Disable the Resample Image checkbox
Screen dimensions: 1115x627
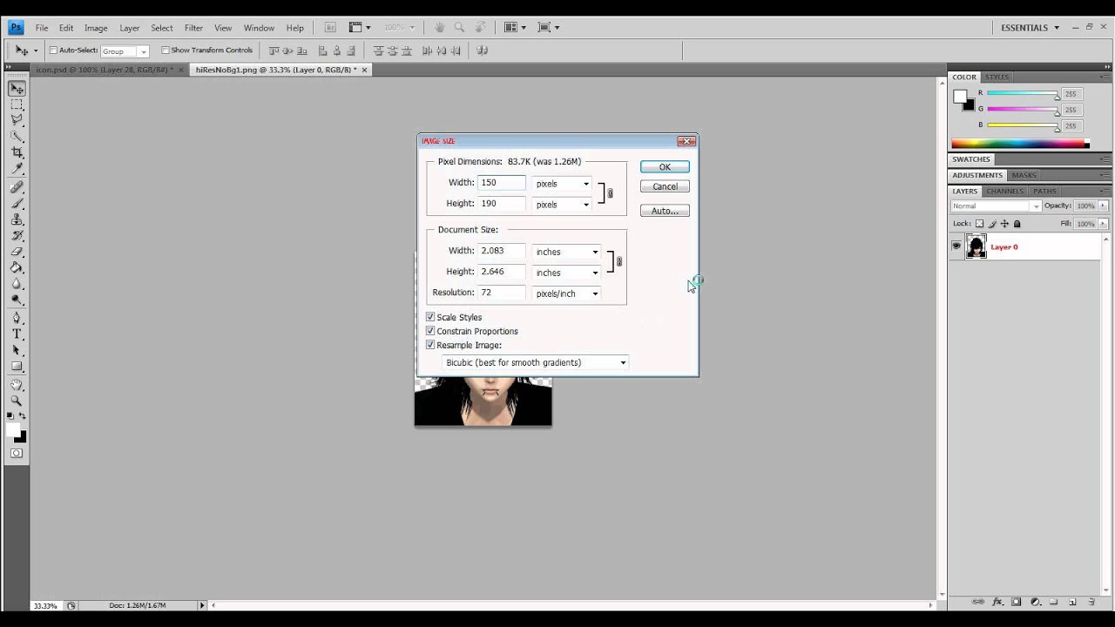(x=429, y=345)
